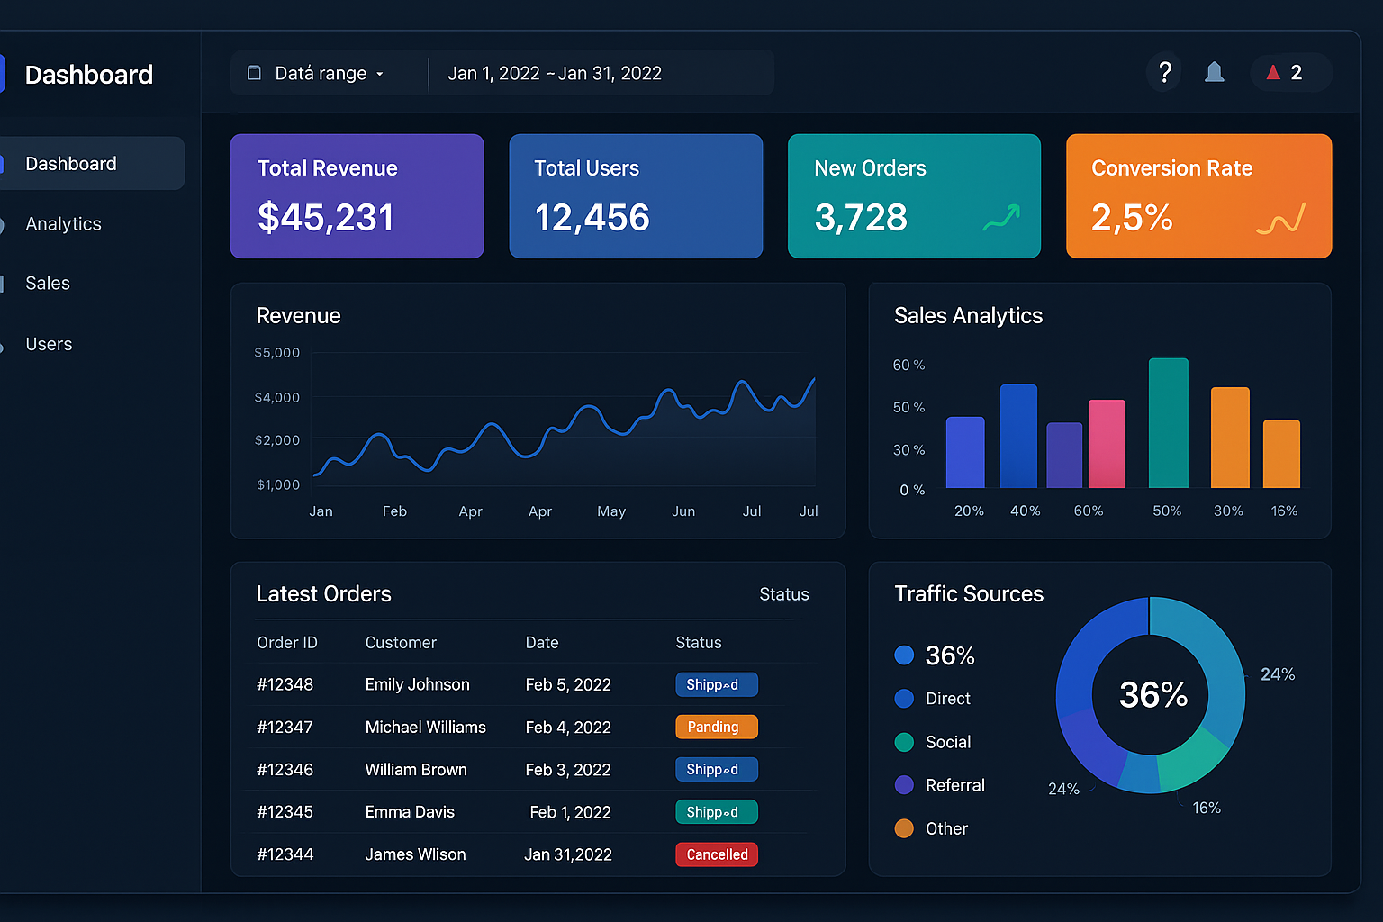Image resolution: width=1383 pixels, height=922 pixels.
Task: Click the red alert triangle icon
Action: 1273,72
